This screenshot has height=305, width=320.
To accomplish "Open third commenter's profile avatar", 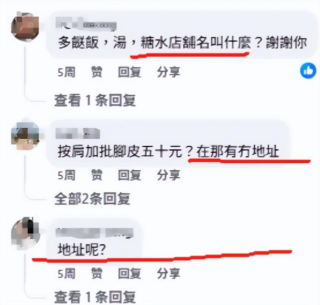I will click(25, 233).
